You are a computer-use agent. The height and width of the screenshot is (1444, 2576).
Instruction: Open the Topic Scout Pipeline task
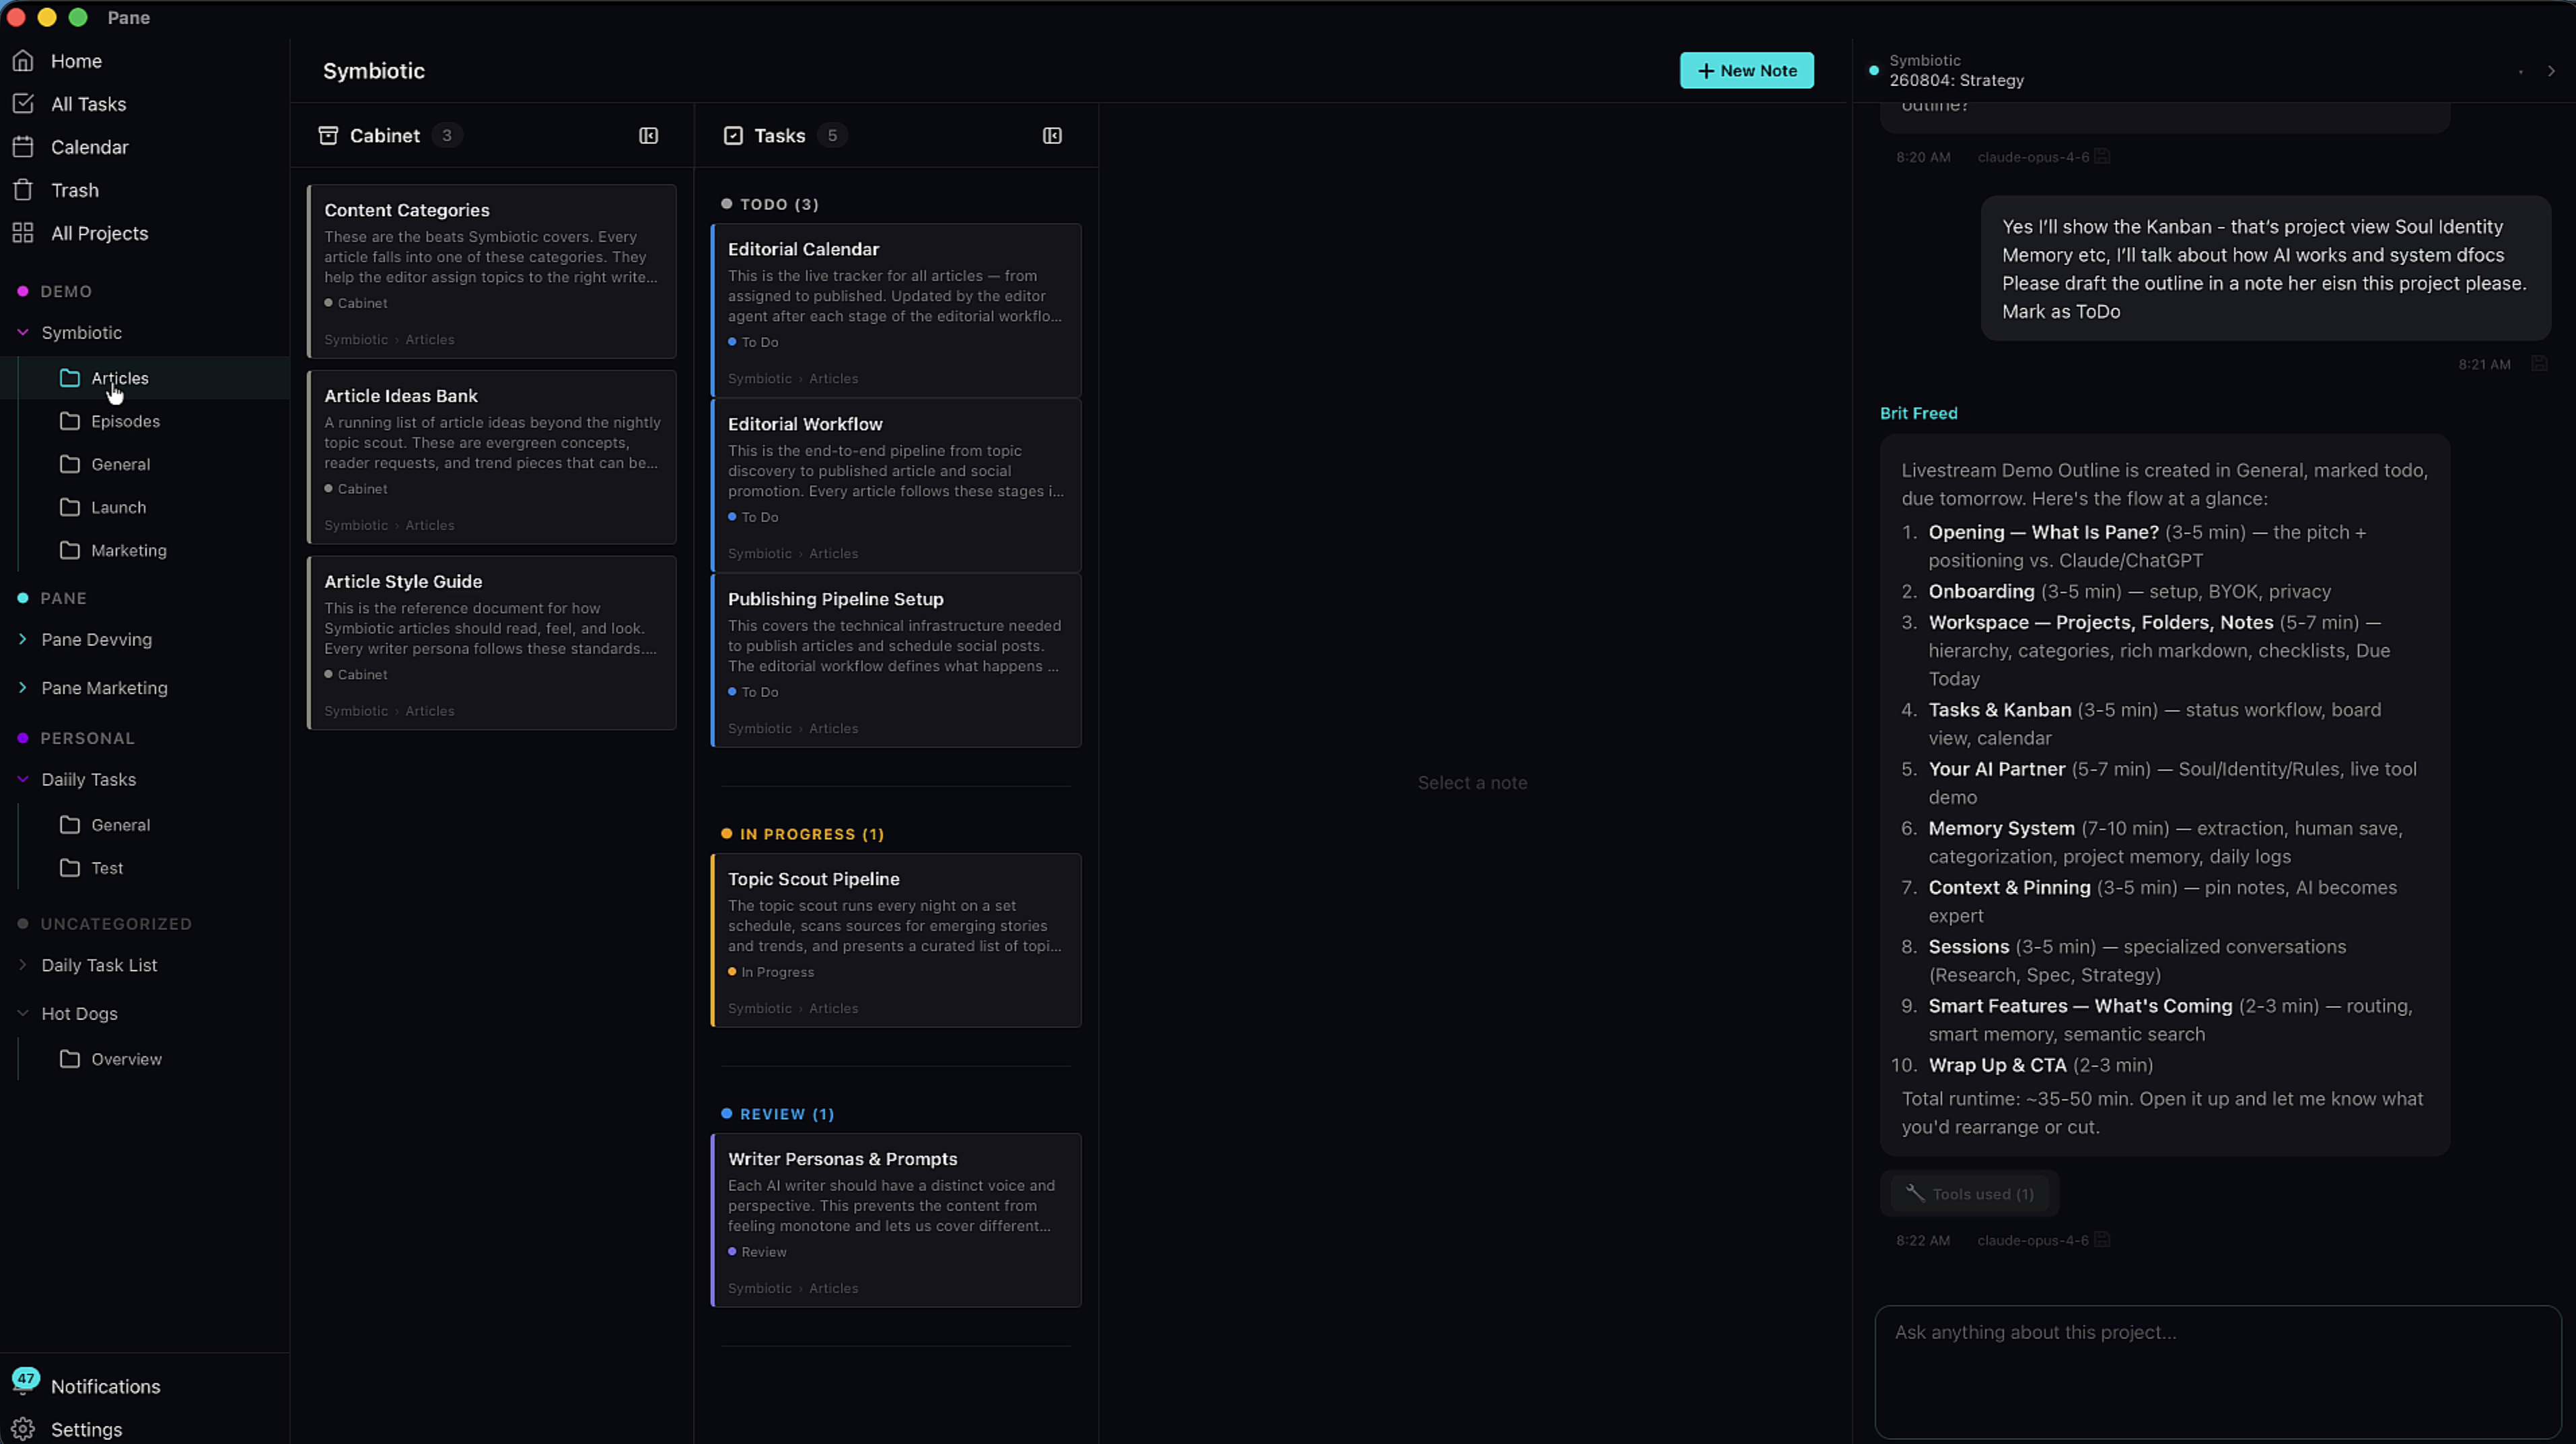tap(896, 940)
